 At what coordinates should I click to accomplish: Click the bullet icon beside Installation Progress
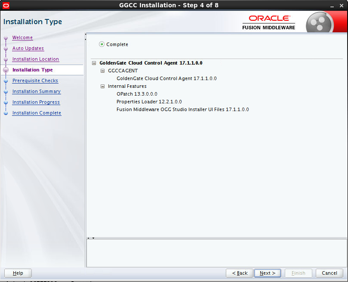coord(6,102)
